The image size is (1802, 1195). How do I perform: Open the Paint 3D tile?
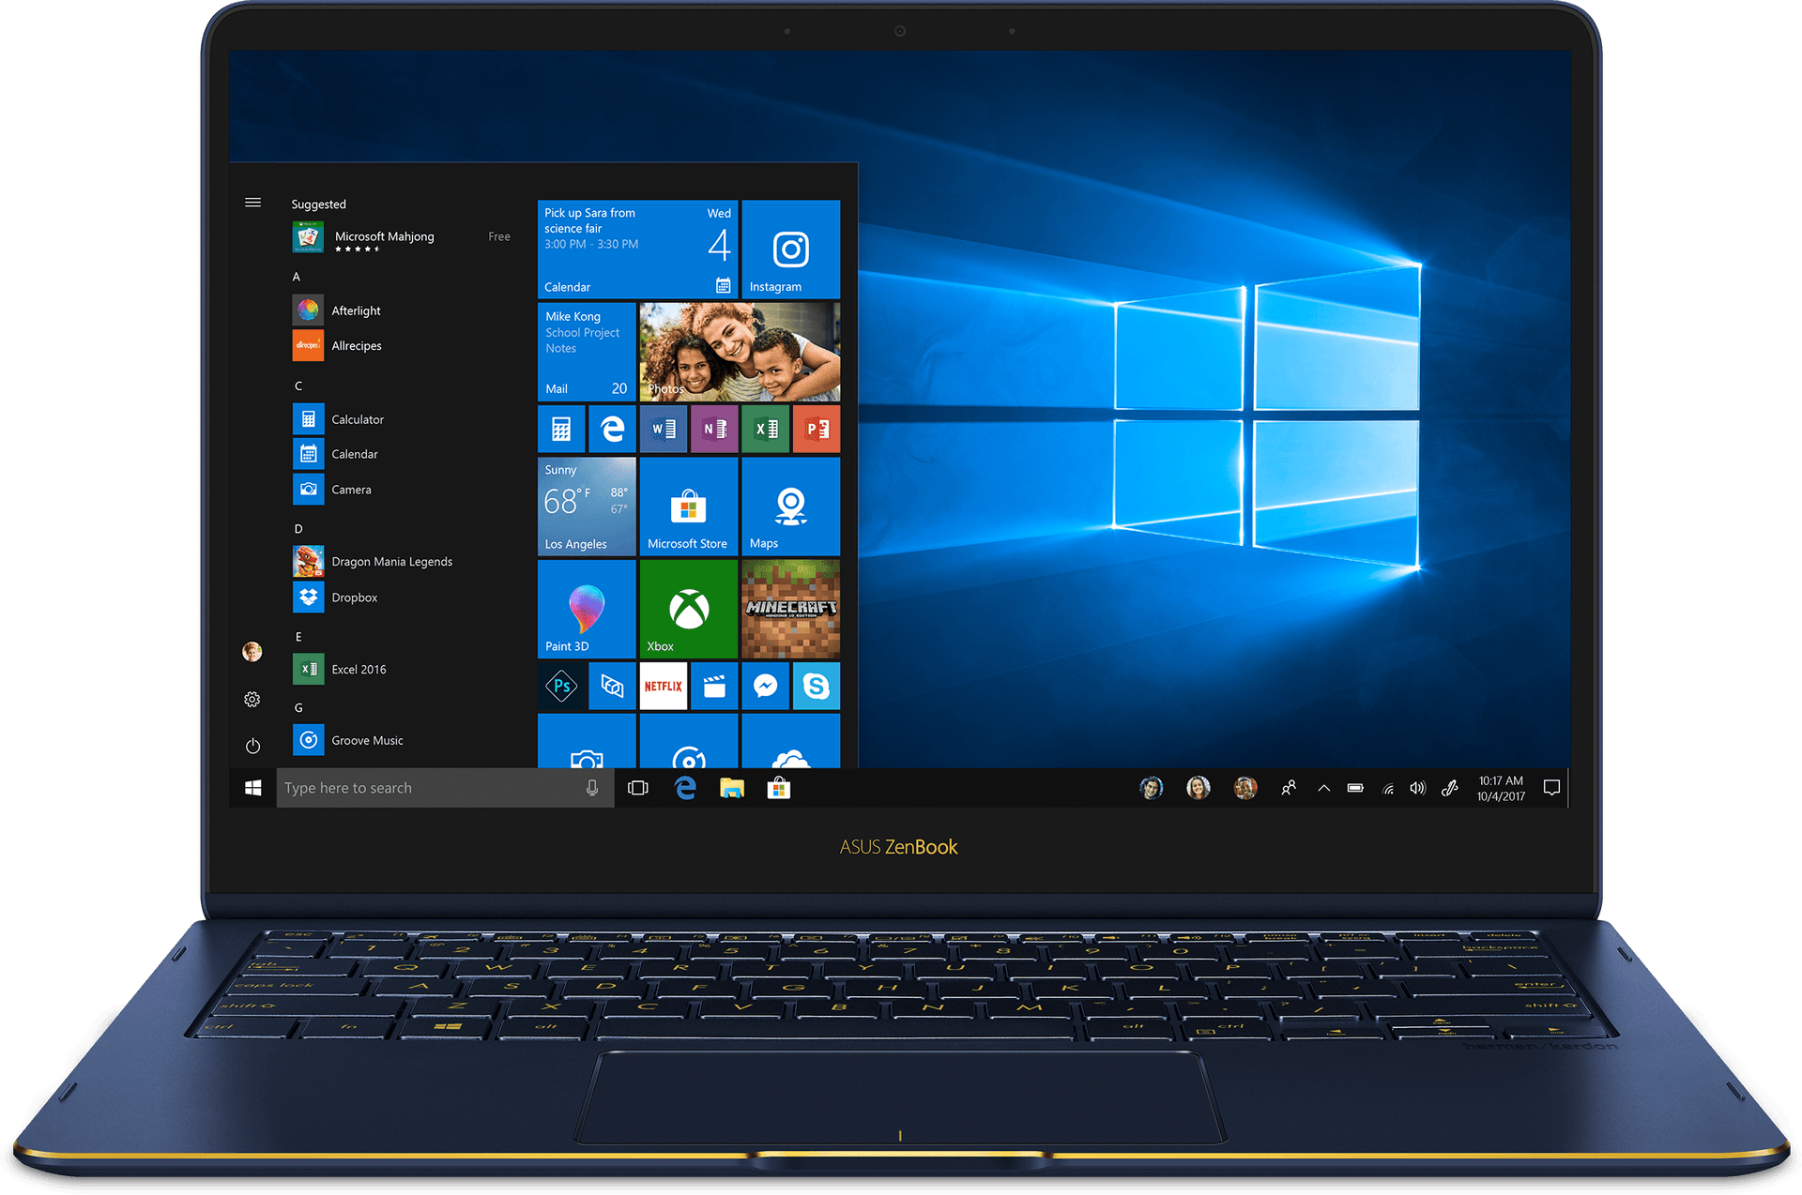click(x=587, y=609)
